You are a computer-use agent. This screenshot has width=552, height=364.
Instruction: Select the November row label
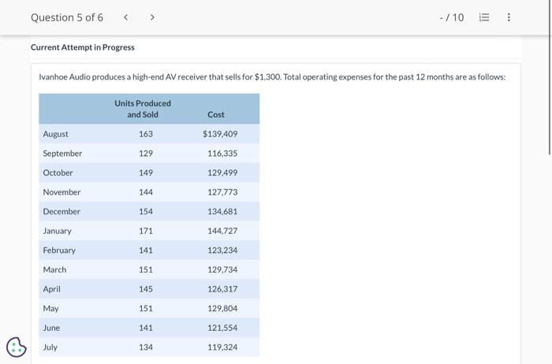click(62, 192)
